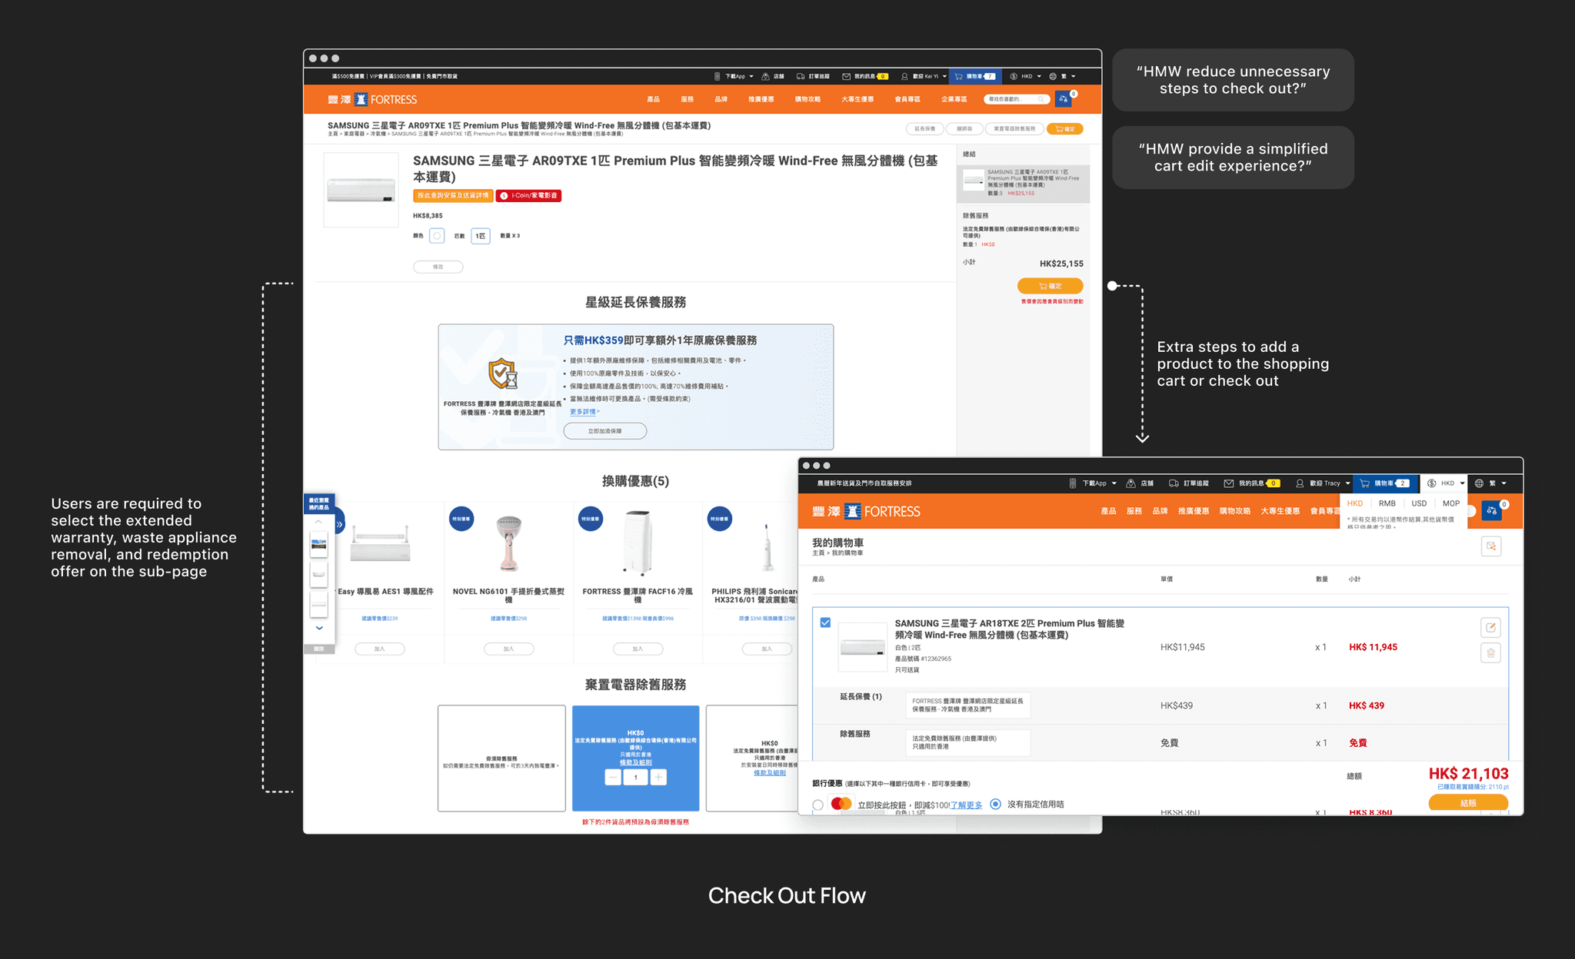Viewport: 1575px width, 959px height.
Task: Open 我的訊息 mail icon in the back window
Action: (846, 76)
